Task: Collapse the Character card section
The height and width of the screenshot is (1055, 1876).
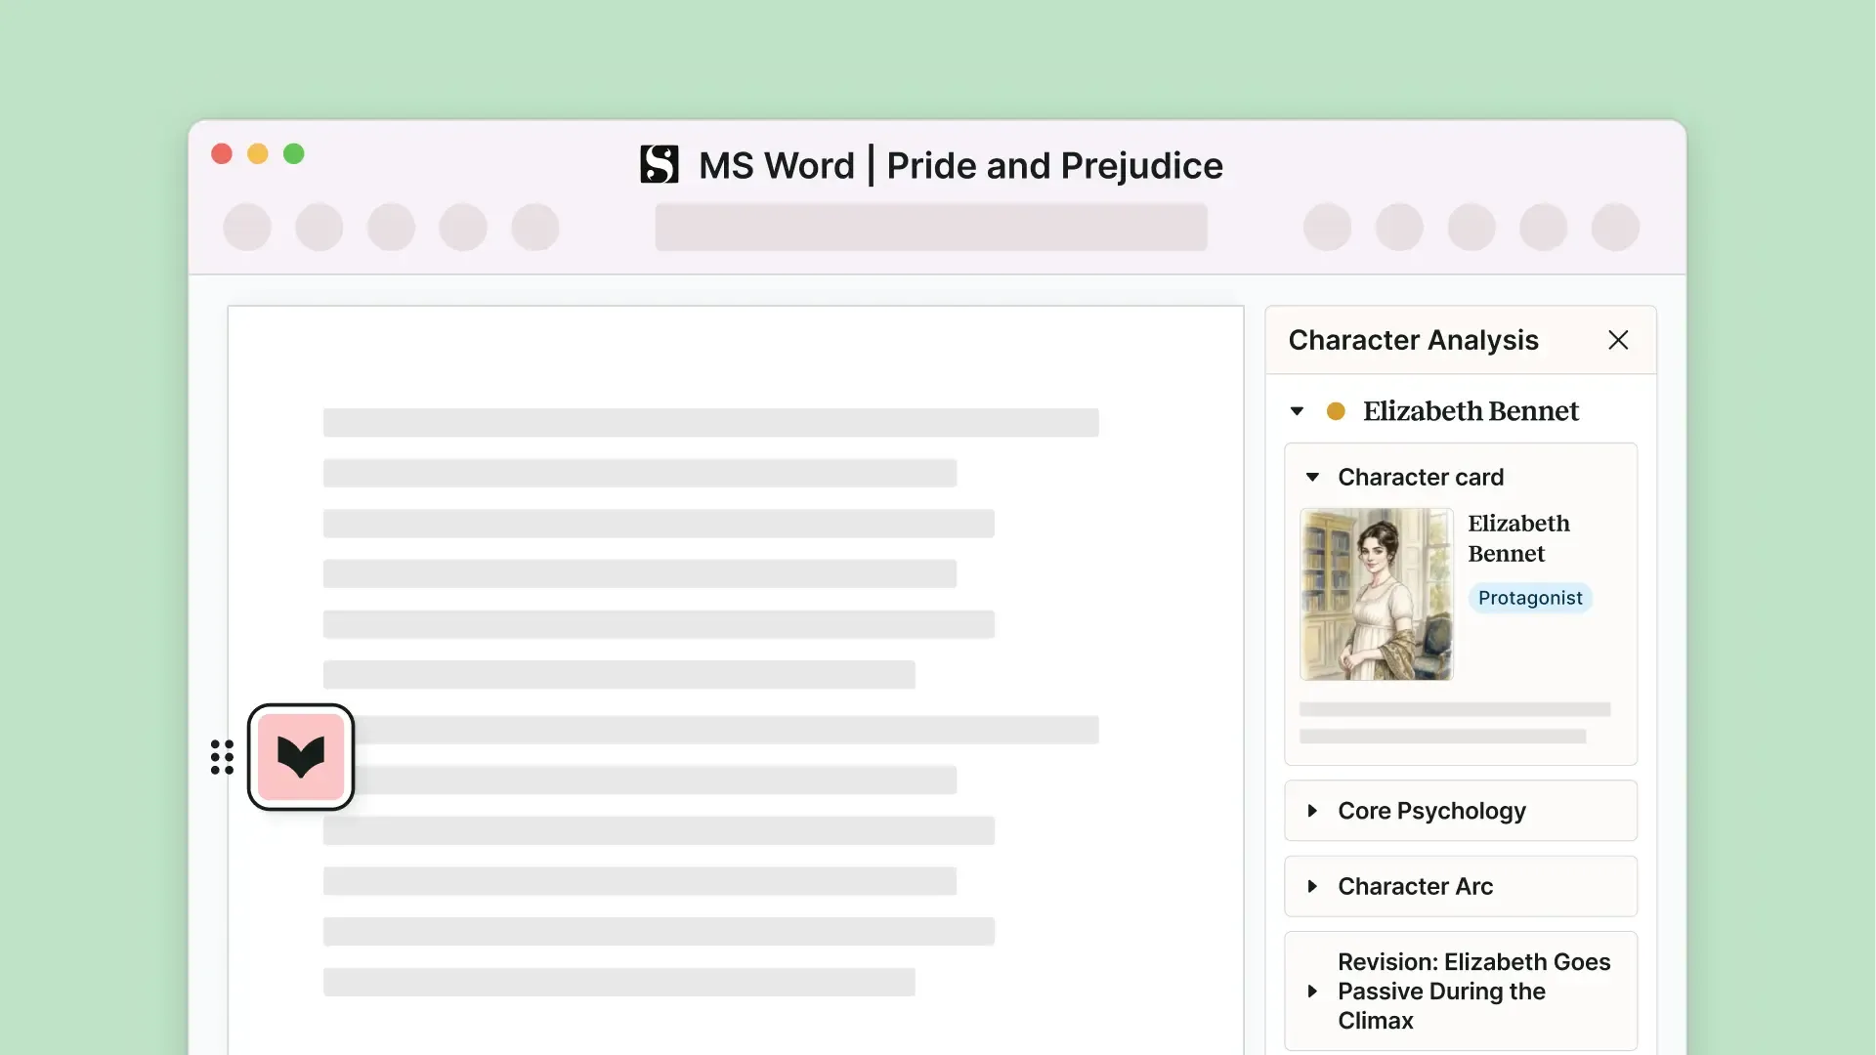Action: [x=1312, y=478]
